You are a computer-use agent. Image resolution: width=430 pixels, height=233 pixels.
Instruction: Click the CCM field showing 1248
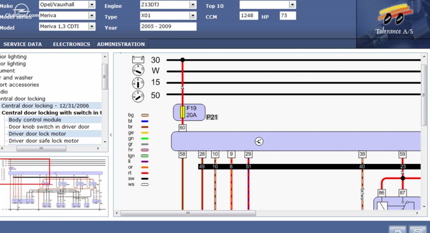249,15
